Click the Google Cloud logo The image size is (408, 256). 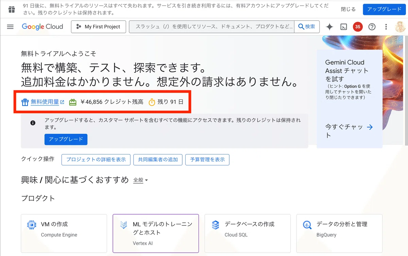coord(42,27)
